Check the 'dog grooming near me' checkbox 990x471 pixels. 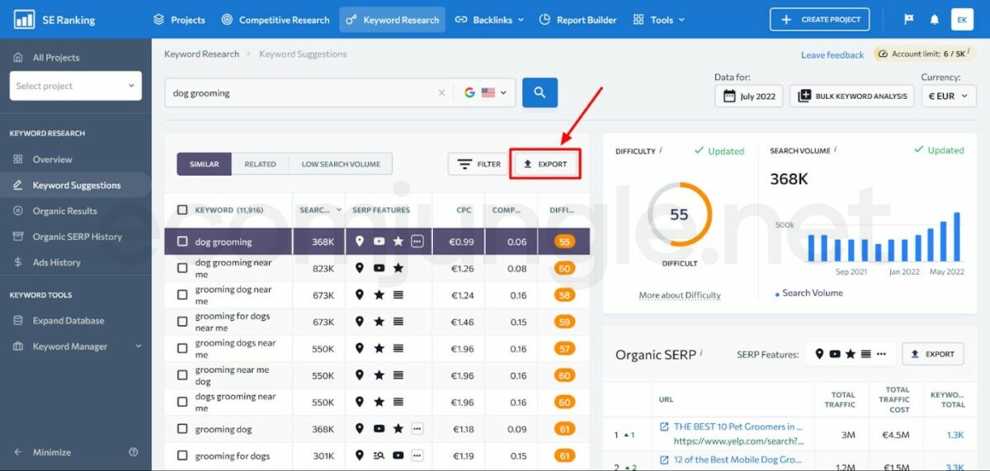[182, 268]
